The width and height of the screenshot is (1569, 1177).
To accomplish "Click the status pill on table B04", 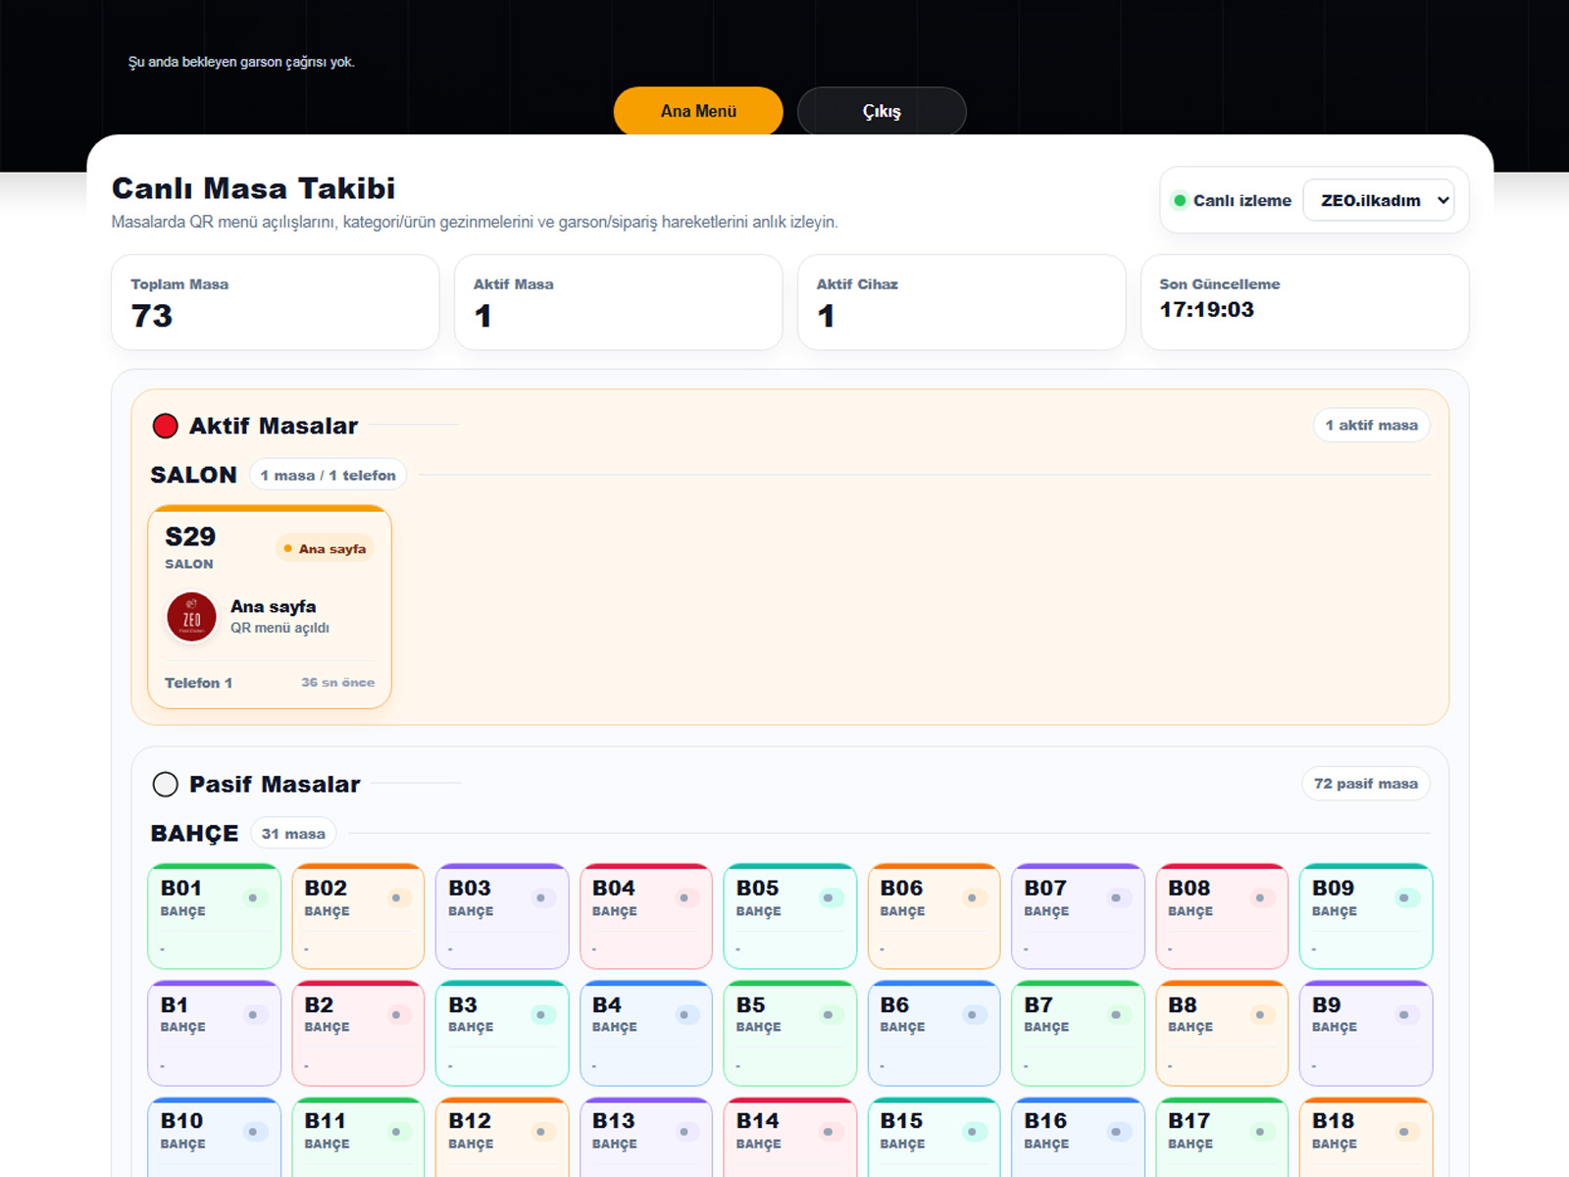I will tap(684, 897).
